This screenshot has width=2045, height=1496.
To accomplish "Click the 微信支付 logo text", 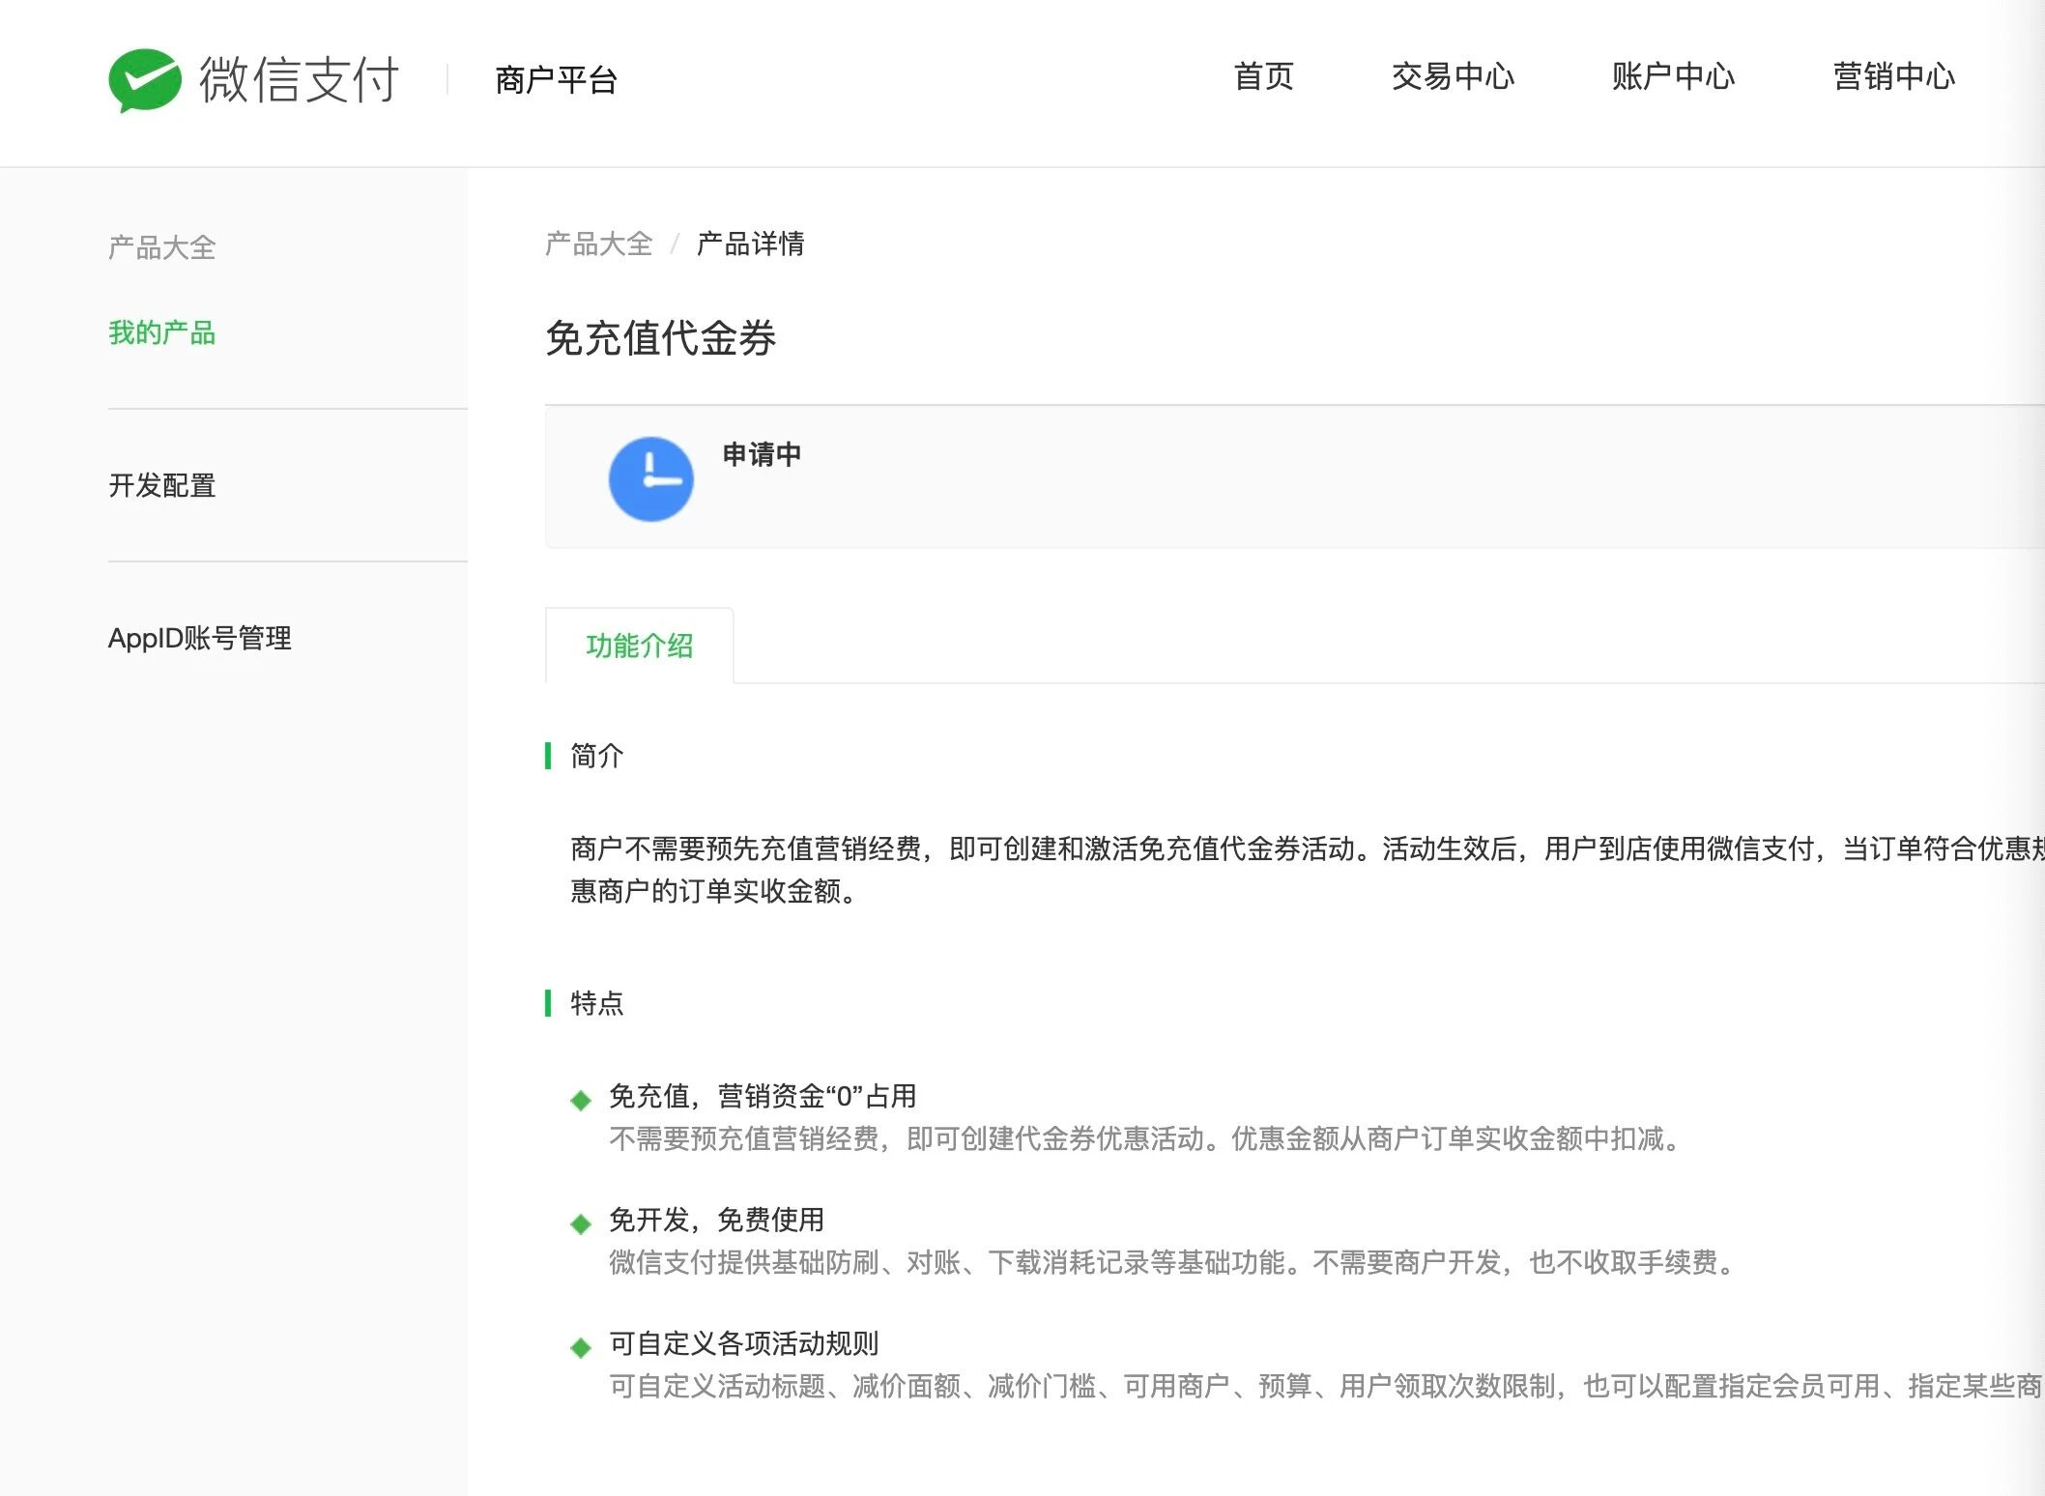I will click(x=299, y=79).
